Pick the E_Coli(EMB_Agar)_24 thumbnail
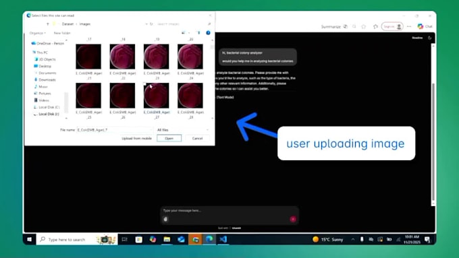Viewport: 459px width, 258px height. tap(190, 57)
